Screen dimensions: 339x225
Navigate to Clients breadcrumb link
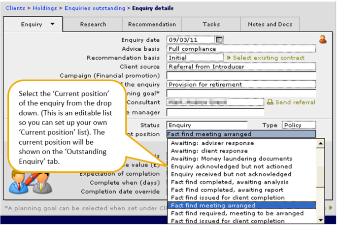click(x=15, y=8)
